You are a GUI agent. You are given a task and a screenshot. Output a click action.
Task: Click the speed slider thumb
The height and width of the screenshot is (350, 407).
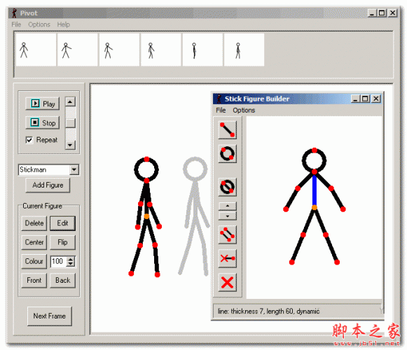coord(70,123)
